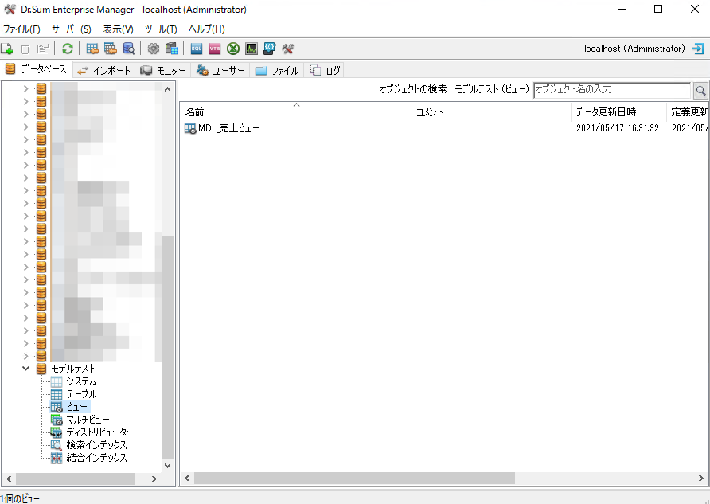Sort by the 名前 column header
This screenshot has height=504, width=710.
pyautogui.click(x=295, y=112)
